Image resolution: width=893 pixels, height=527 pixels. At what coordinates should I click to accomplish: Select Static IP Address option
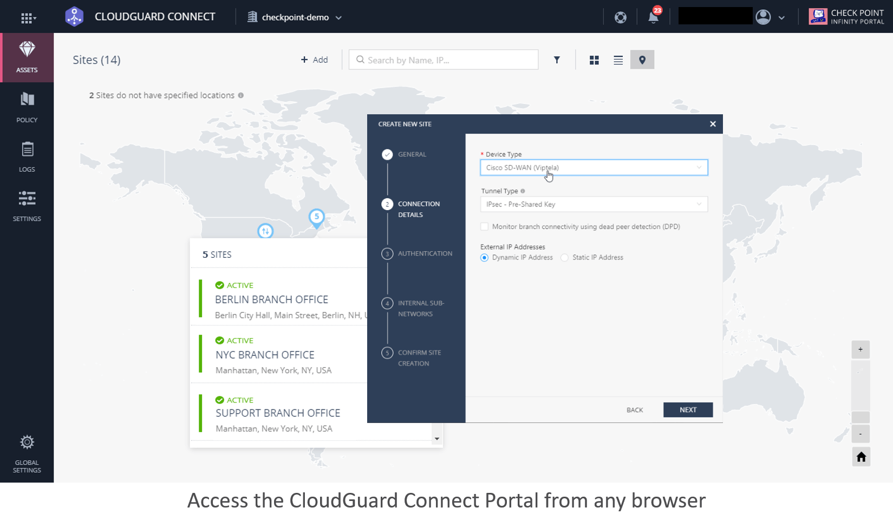pyautogui.click(x=565, y=258)
